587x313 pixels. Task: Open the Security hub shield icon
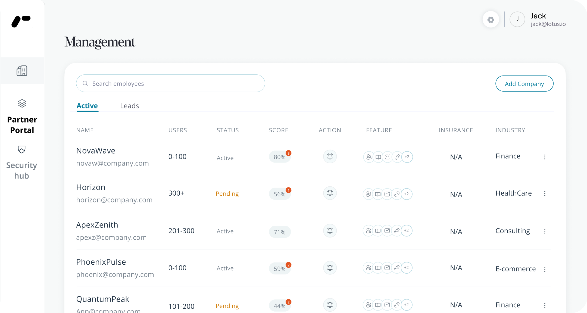pyautogui.click(x=22, y=149)
